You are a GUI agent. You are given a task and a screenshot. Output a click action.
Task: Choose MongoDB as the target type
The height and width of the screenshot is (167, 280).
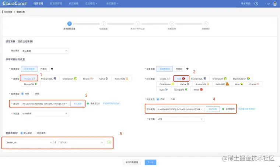(x=181, y=90)
